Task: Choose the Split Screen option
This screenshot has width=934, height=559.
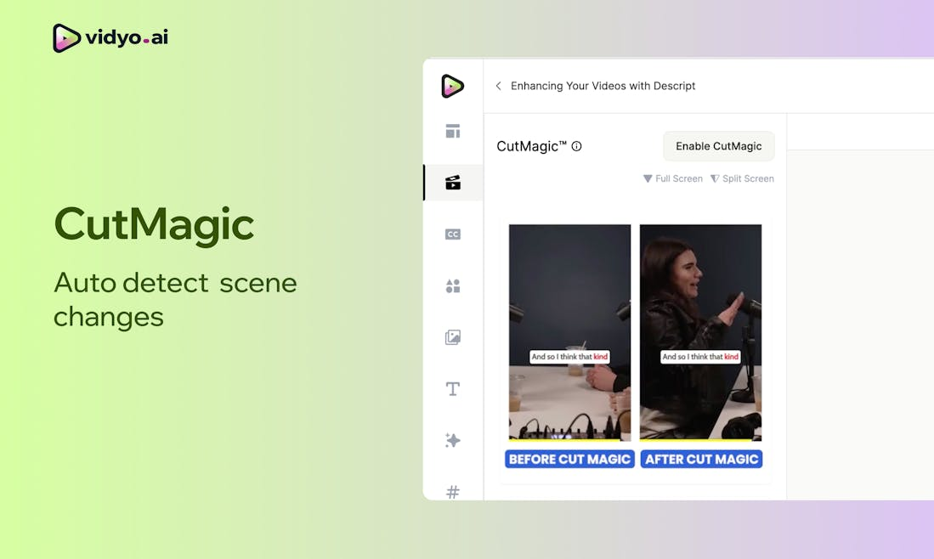Action: [x=742, y=178]
